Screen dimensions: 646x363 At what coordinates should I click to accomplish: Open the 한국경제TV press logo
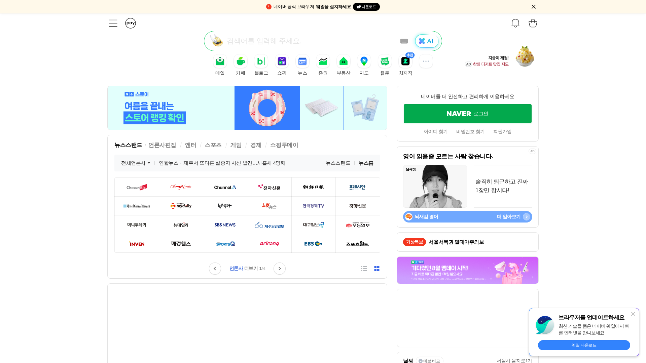tap(314, 206)
